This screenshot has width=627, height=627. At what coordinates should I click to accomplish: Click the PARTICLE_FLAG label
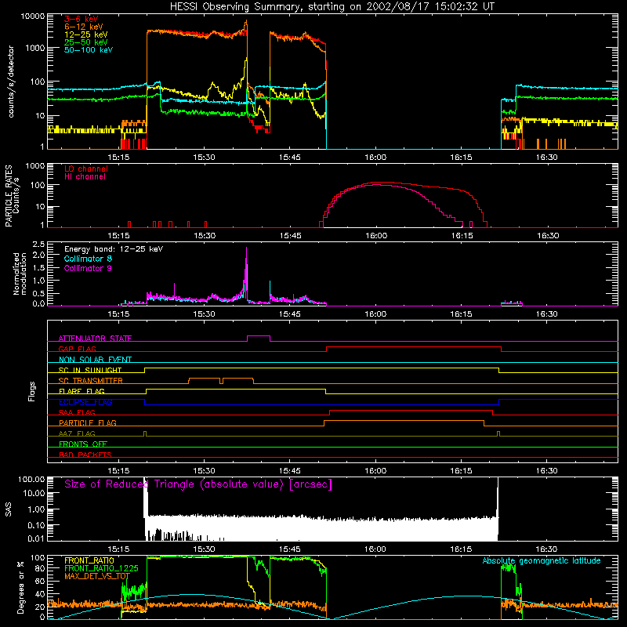[x=88, y=422]
